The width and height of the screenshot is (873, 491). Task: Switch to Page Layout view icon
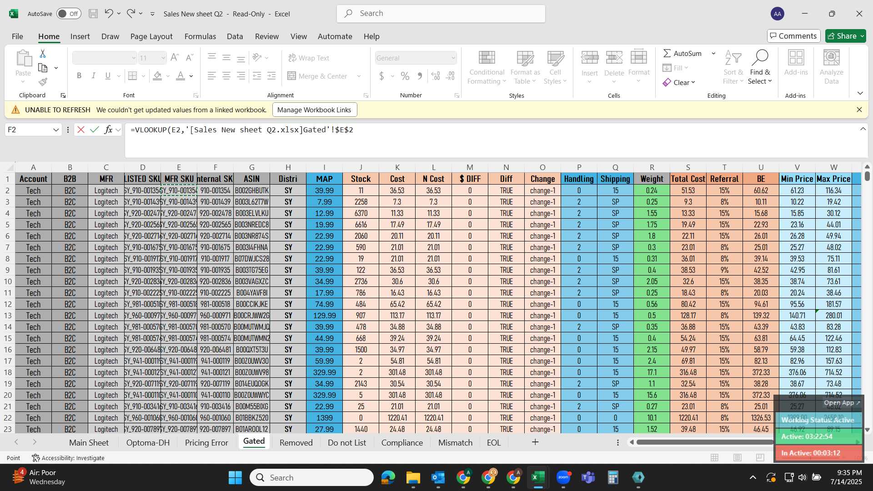(x=738, y=458)
